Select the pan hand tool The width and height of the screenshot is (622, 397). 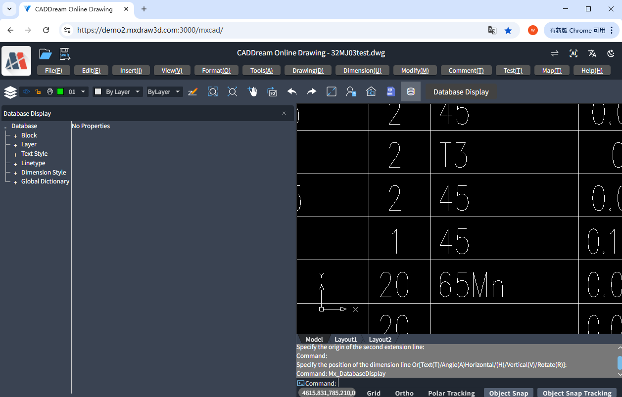pos(252,91)
